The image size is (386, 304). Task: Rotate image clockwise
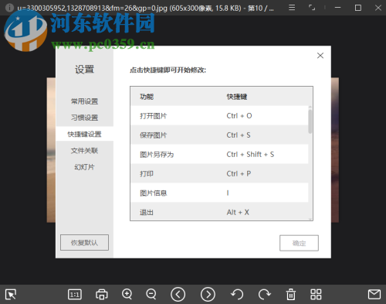(x=264, y=294)
